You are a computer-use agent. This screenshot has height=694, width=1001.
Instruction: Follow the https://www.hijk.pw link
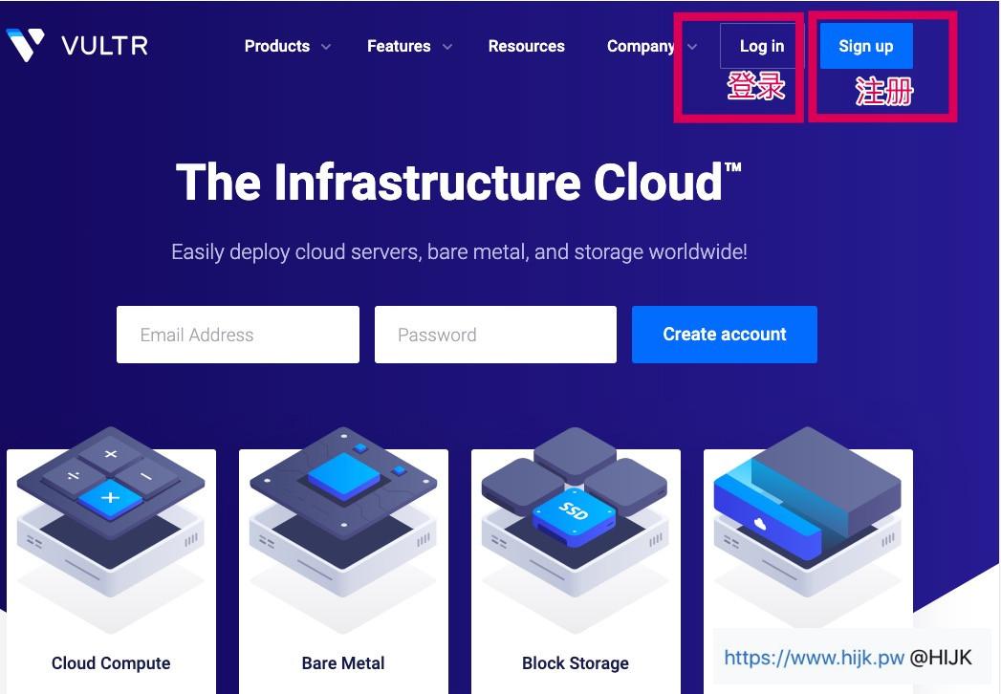tap(814, 657)
